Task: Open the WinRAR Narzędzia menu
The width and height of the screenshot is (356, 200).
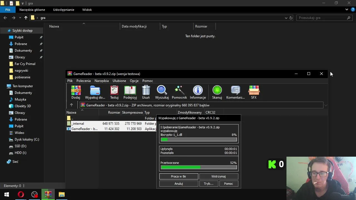Action: point(102,81)
